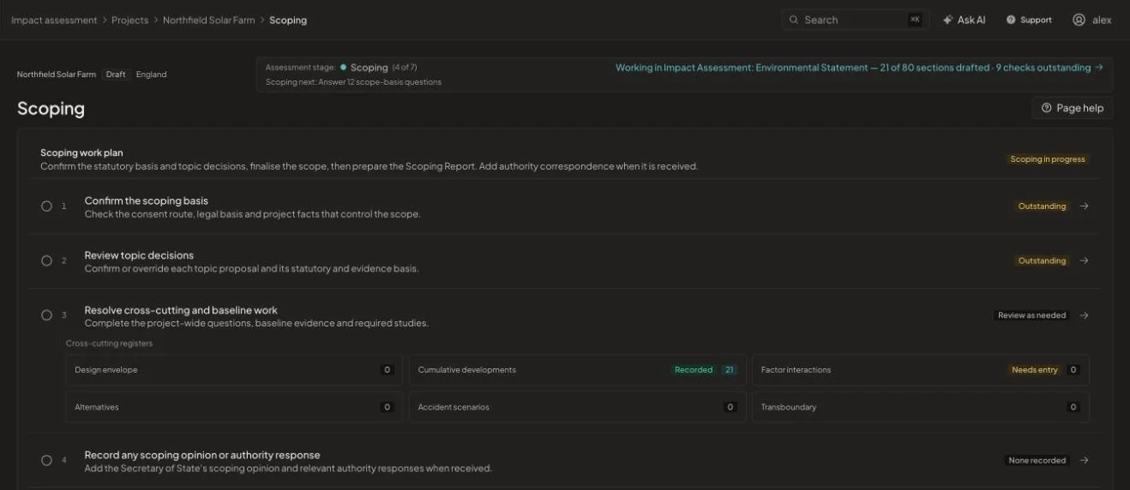
Task: Open Transboundary register
Action: point(921,408)
